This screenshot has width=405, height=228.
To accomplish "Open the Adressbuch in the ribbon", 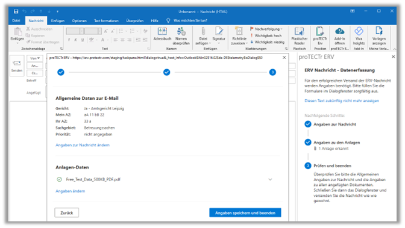I will (x=162, y=34).
